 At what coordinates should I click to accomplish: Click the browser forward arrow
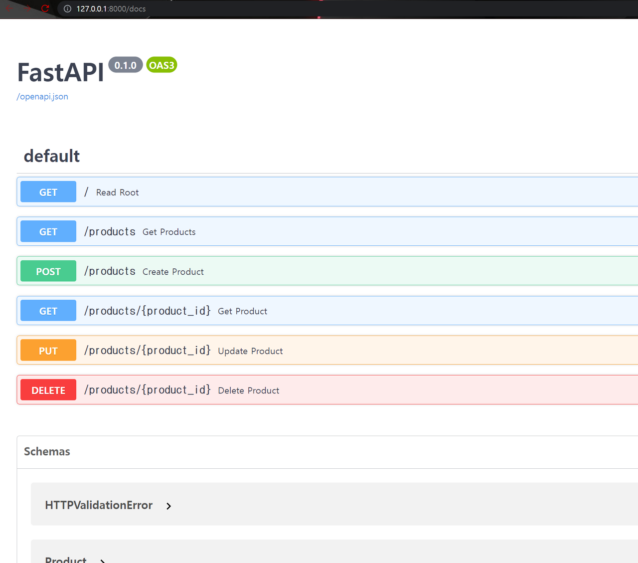coord(27,8)
